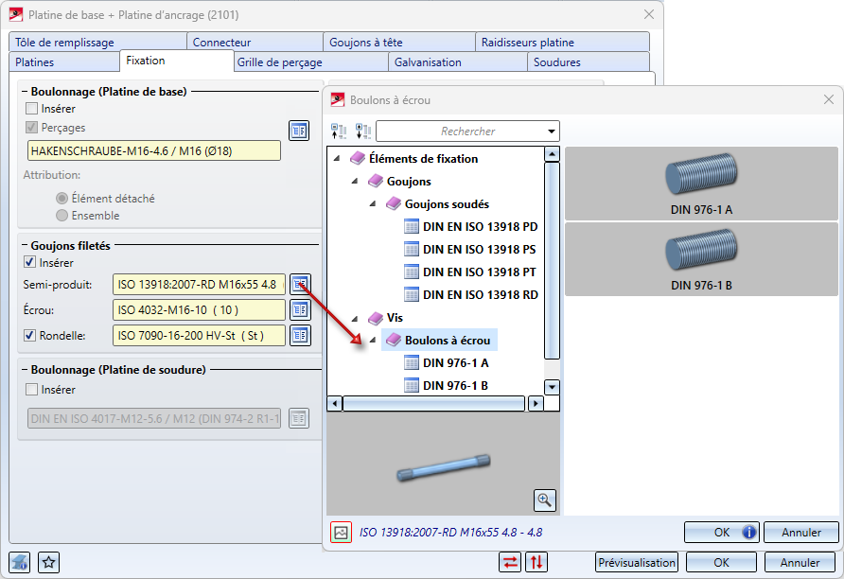Select the Élément détaché radio button
The image size is (844, 579).
click(62, 198)
